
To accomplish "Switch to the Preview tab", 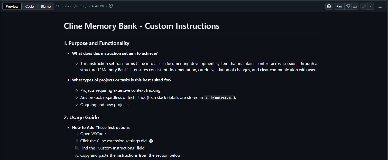I will coord(12,6).
